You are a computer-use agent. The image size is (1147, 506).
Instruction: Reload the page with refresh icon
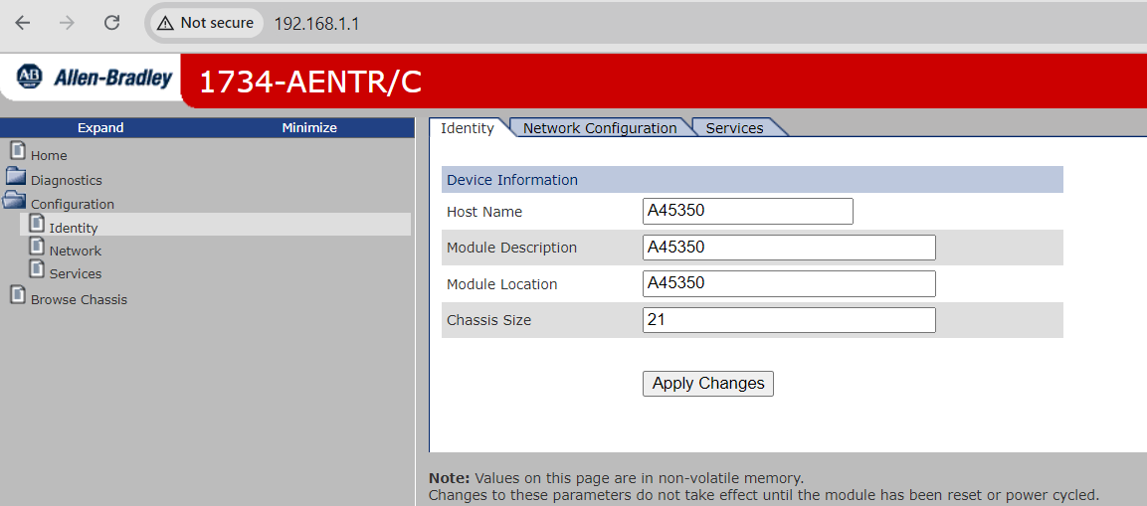point(112,23)
